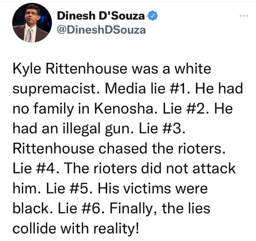Image resolution: width=256 pixels, height=241 pixels.
Task: Click the display name Dinesh D'Souza
Action: point(101,16)
